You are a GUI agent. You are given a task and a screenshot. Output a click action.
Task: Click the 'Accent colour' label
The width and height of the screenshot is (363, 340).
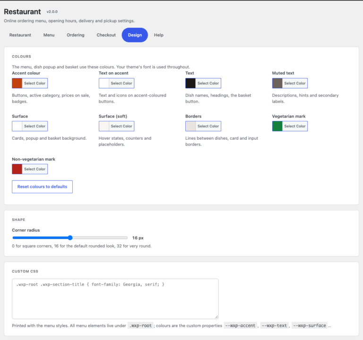click(26, 73)
